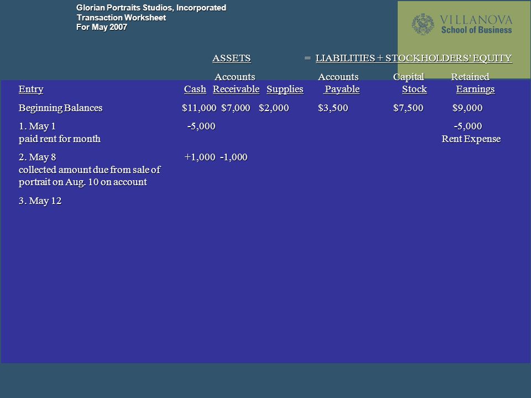Click the 'paid rent for month' description
The width and height of the screenshot is (531, 398).
(60, 139)
